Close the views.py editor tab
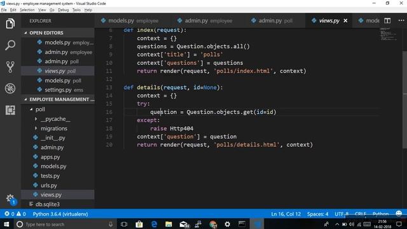 click(x=345, y=20)
